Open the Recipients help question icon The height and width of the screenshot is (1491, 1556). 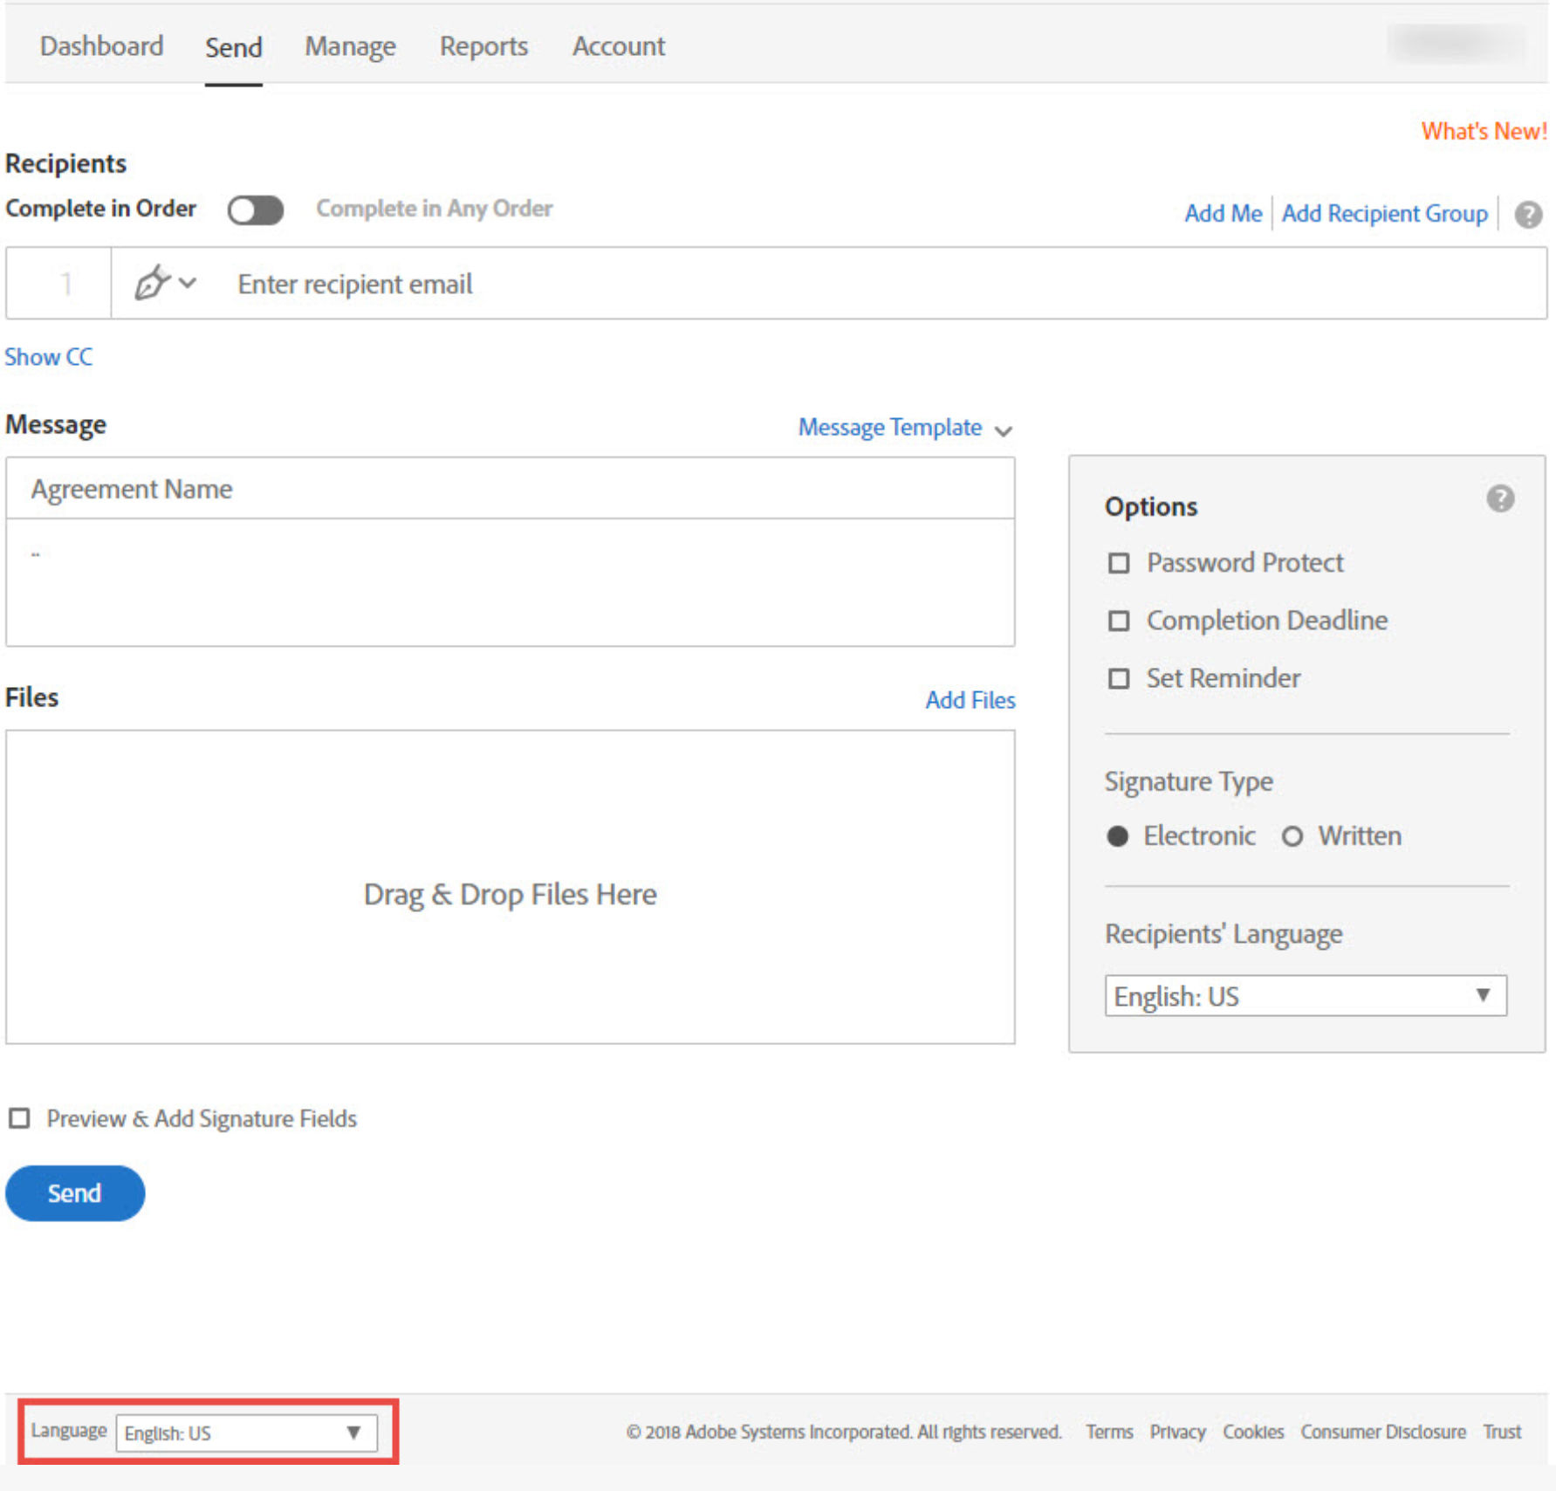(x=1528, y=214)
